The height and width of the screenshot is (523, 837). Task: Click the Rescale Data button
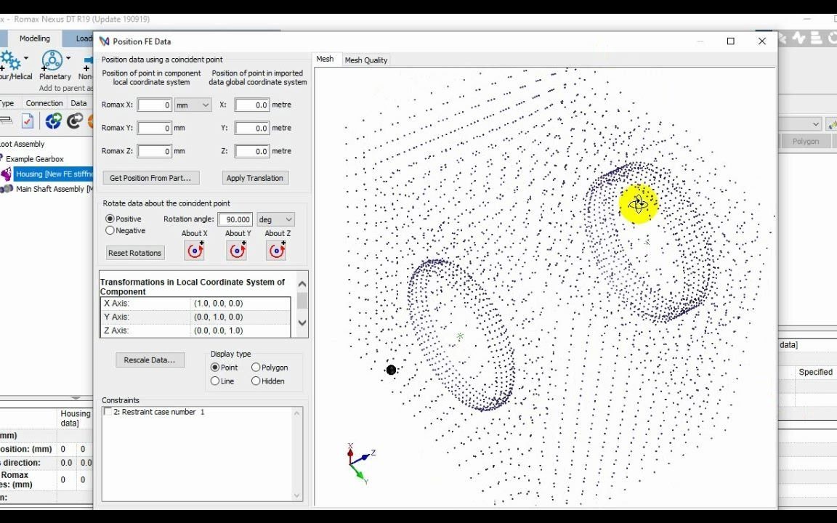150,360
